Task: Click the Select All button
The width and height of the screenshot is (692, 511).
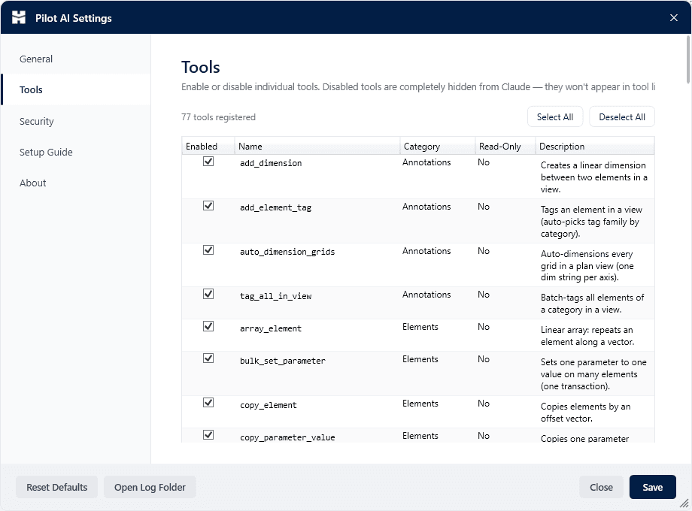Action: pyautogui.click(x=555, y=116)
